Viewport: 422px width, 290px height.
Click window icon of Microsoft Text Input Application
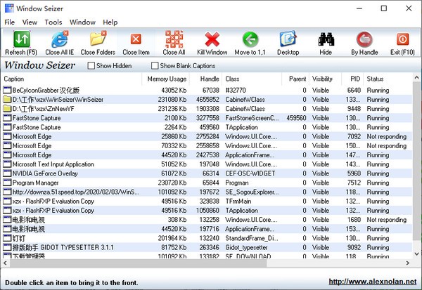click(x=7, y=164)
